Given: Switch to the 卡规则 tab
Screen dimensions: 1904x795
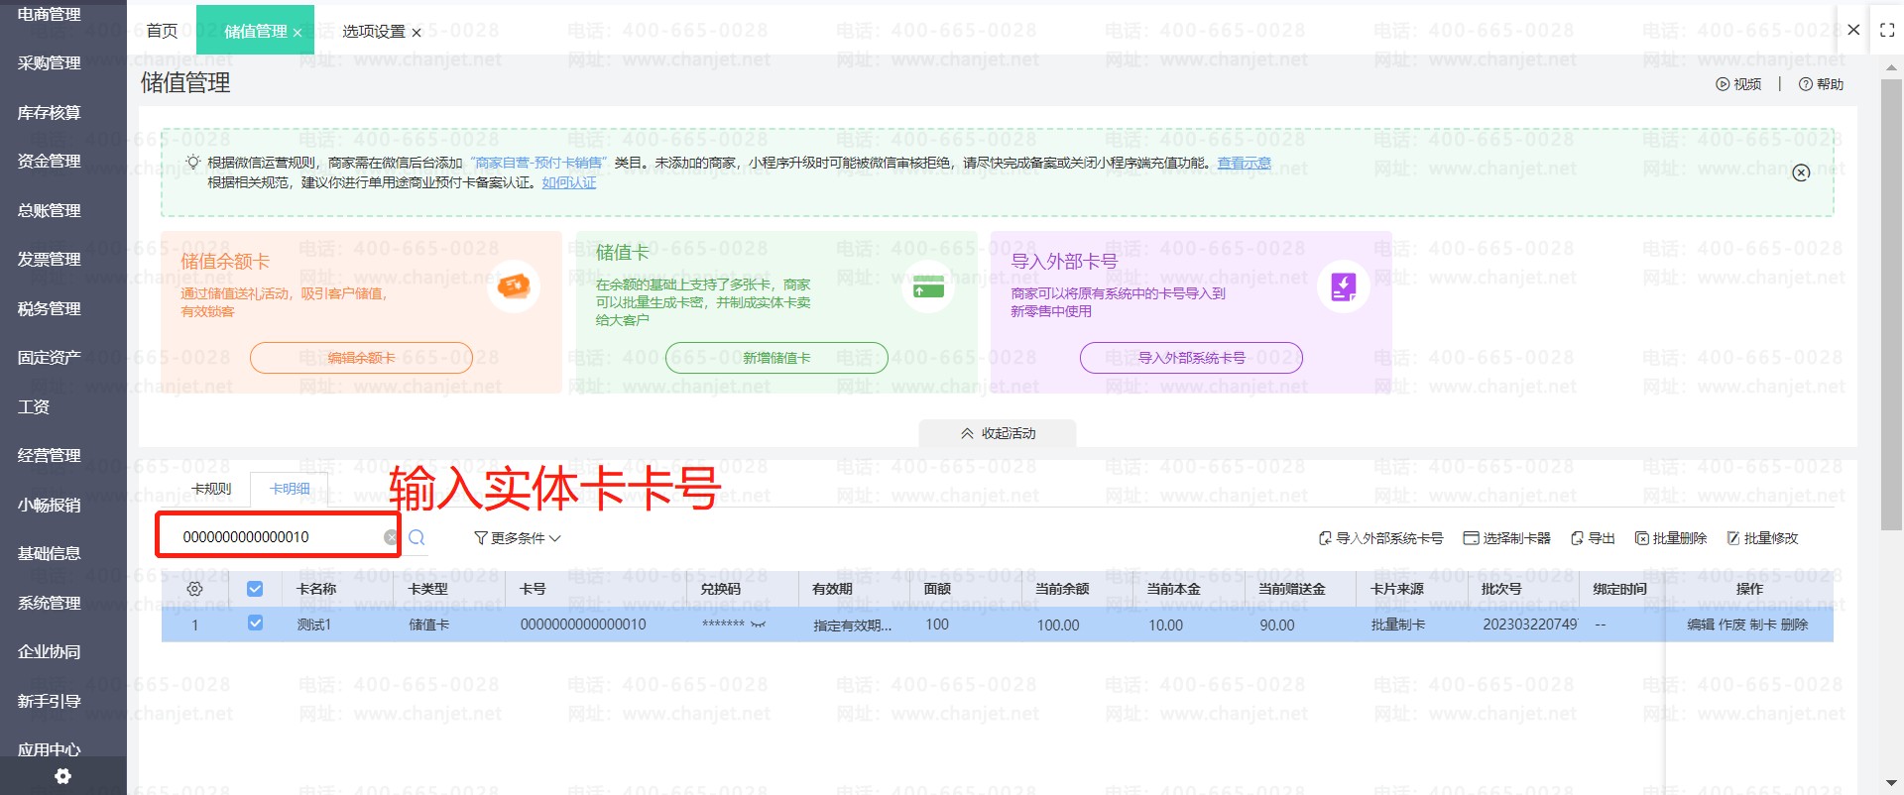Looking at the screenshot, I should point(211,489).
